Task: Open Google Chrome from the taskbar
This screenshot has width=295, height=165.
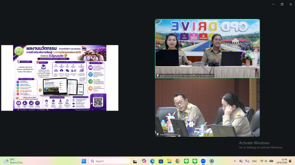Action: click(x=178, y=161)
